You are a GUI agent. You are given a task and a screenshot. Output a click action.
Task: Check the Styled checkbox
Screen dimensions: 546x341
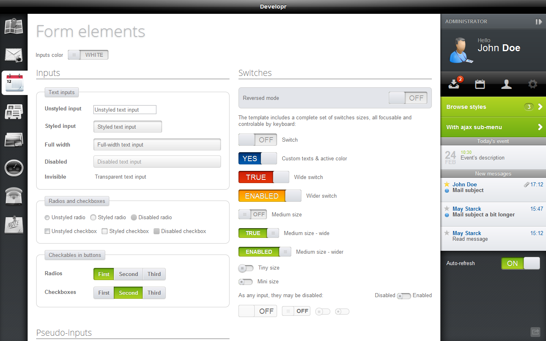pos(105,231)
